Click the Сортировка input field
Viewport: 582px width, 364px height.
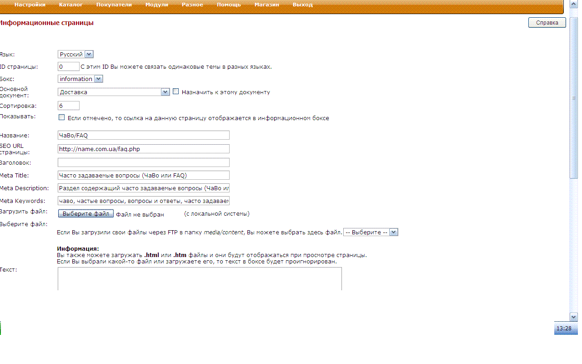coord(69,106)
